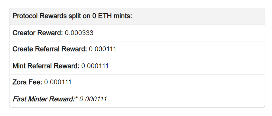Select the 0.000333 Creator Reward value
This screenshot has height=116, width=272.
coord(79,33)
